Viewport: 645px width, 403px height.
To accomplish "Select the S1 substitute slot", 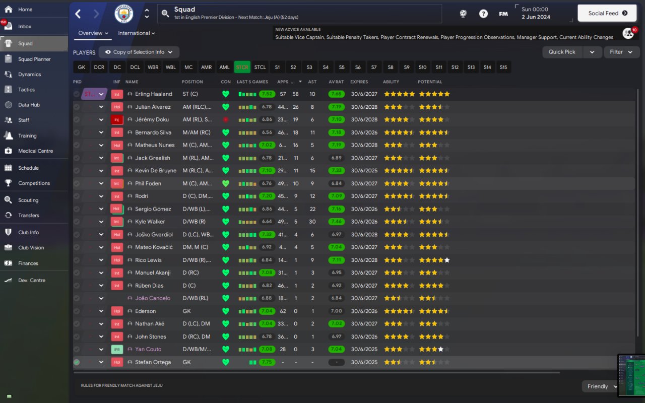I will 277,67.
